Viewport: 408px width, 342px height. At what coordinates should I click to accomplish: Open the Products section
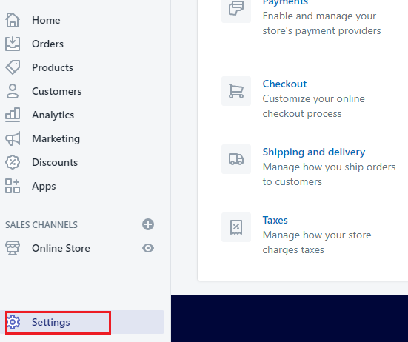(x=53, y=67)
